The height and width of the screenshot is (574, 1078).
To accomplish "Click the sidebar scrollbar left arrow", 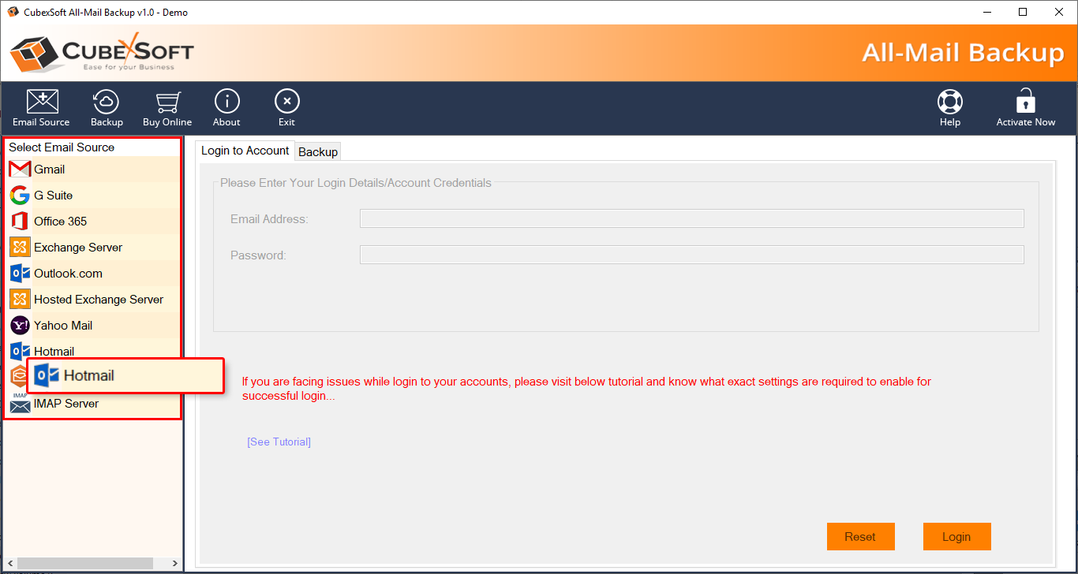I will click(9, 564).
